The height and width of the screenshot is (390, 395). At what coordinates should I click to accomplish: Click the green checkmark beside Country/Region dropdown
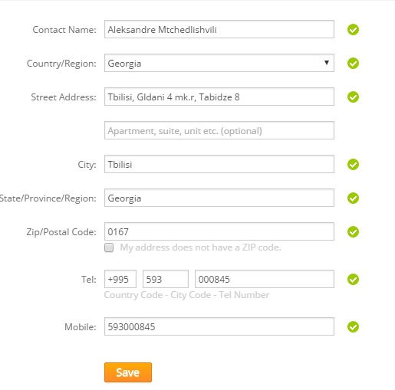(x=353, y=64)
